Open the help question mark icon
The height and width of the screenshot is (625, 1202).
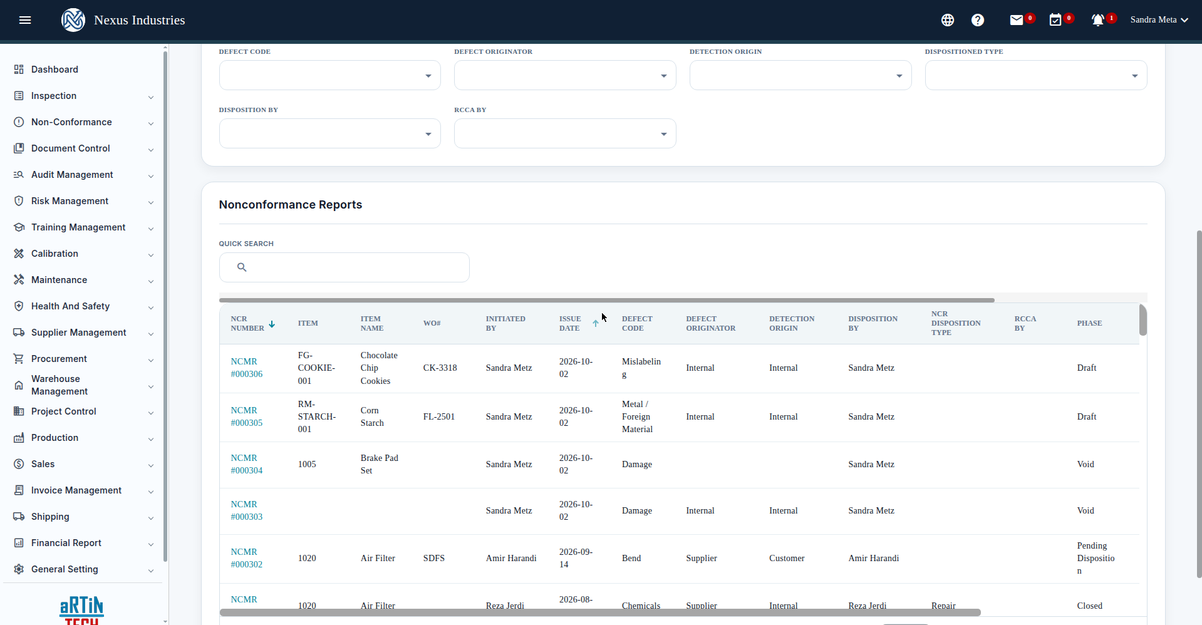[x=978, y=20]
